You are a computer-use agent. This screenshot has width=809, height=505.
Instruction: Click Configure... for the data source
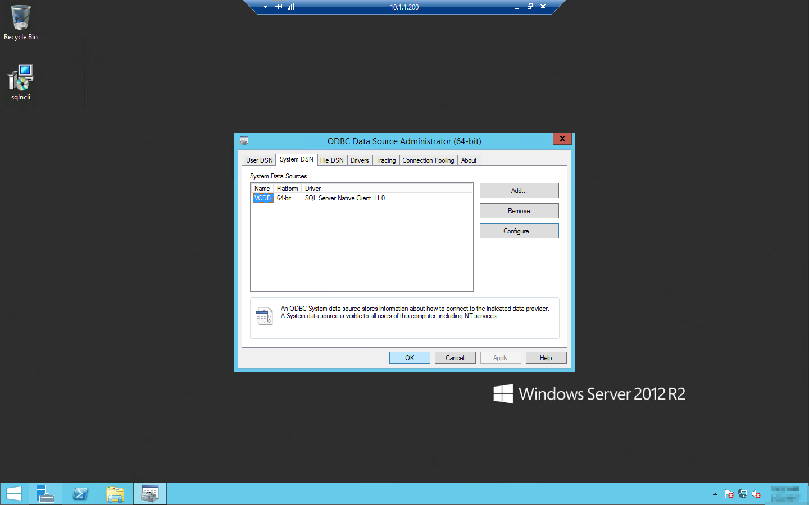[x=519, y=231]
